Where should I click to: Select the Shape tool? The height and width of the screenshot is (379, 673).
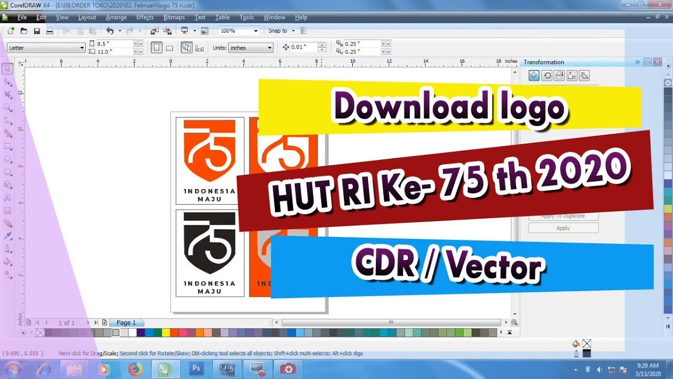(x=7, y=82)
